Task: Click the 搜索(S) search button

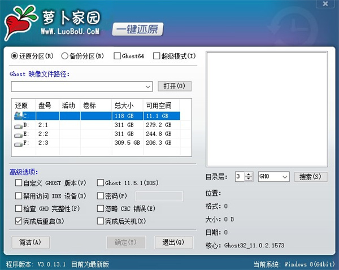Action: (311, 177)
